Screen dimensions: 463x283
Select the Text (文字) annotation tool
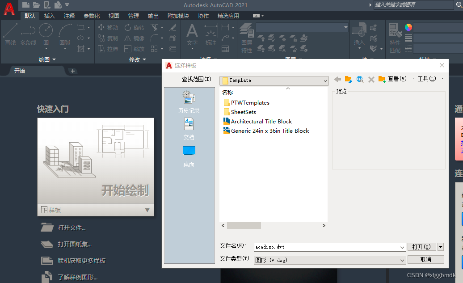click(x=192, y=35)
